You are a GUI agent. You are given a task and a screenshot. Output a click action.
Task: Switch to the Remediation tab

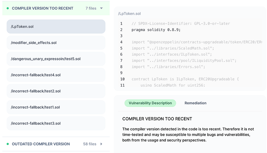pyautogui.click(x=195, y=103)
